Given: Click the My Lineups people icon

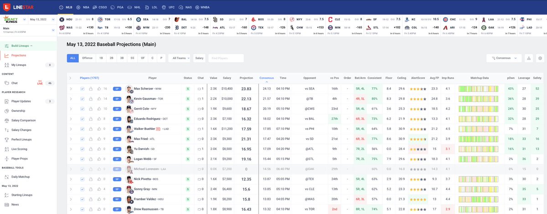Looking at the screenshot, I should pos(6,65).
